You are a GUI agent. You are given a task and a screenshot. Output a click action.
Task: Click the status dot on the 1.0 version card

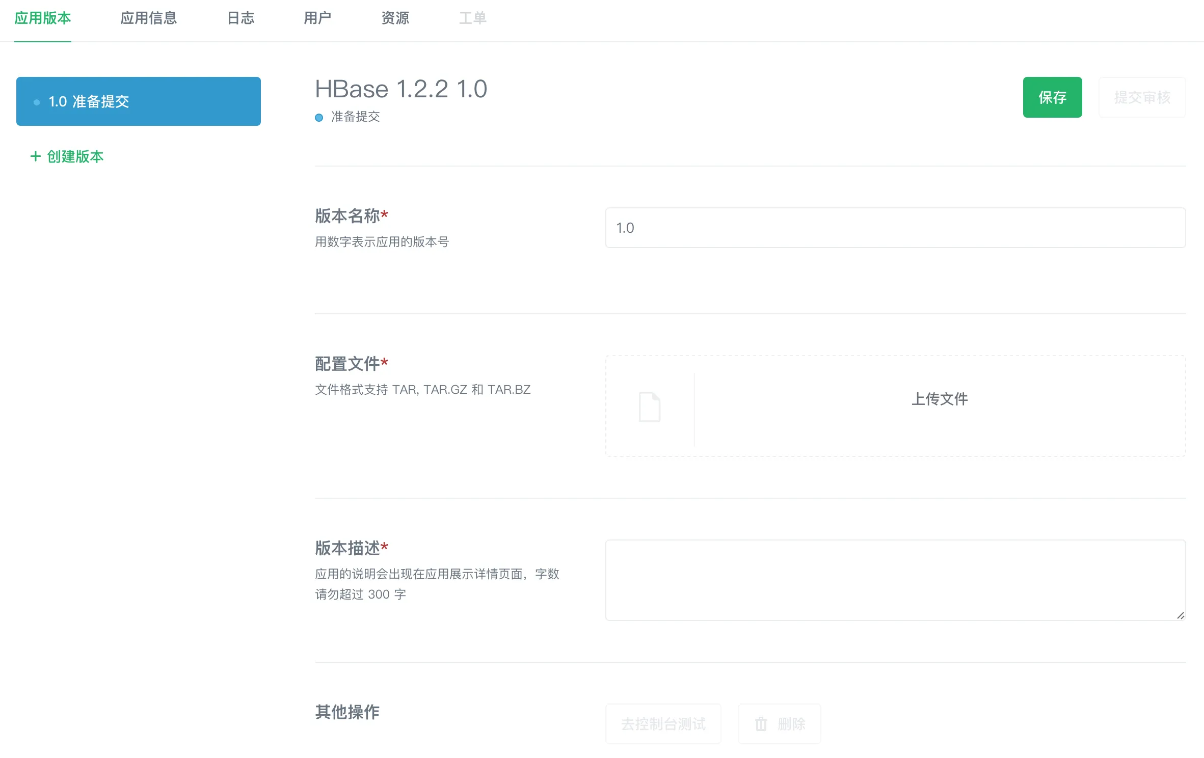tap(36, 101)
